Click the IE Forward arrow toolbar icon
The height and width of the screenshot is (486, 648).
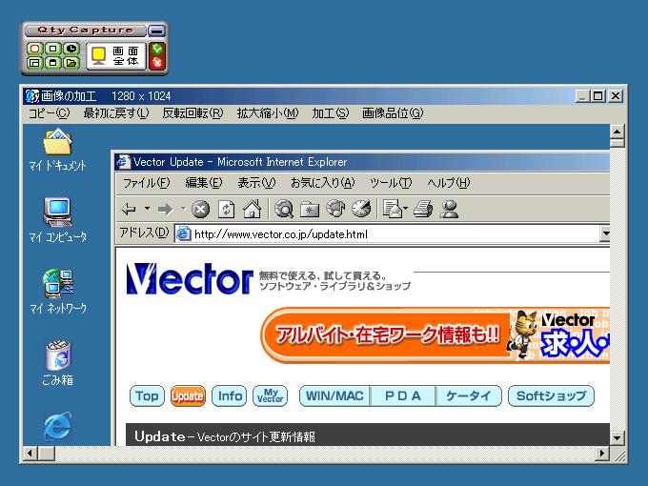[x=166, y=209]
